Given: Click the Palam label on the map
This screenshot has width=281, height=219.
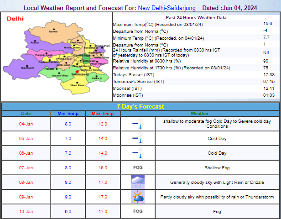Looking at the screenshot, I should [x=49, y=69].
